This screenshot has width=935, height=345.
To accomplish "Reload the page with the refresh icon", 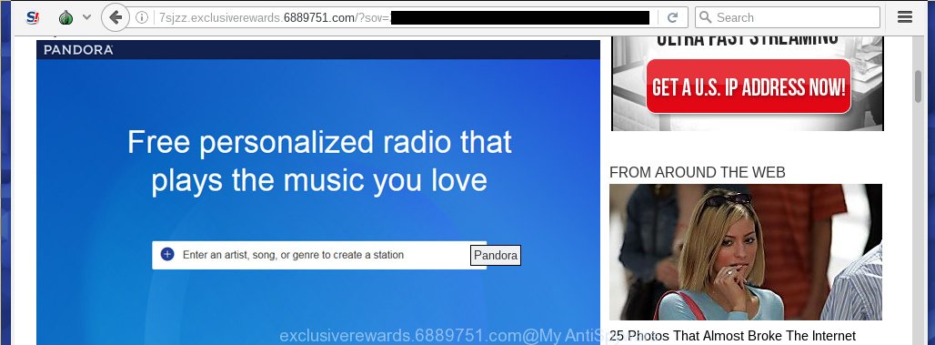I will pyautogui.click(x=673, y=18).
